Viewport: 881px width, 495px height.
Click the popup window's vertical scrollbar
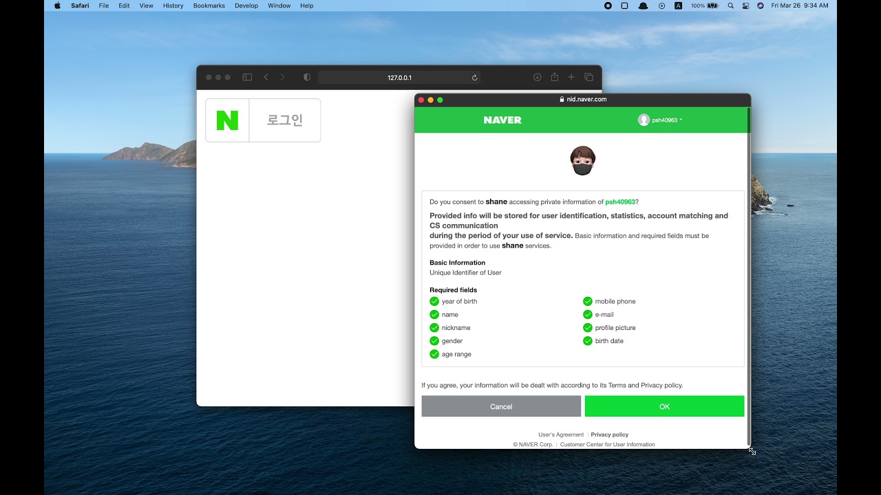click(748, 275)
